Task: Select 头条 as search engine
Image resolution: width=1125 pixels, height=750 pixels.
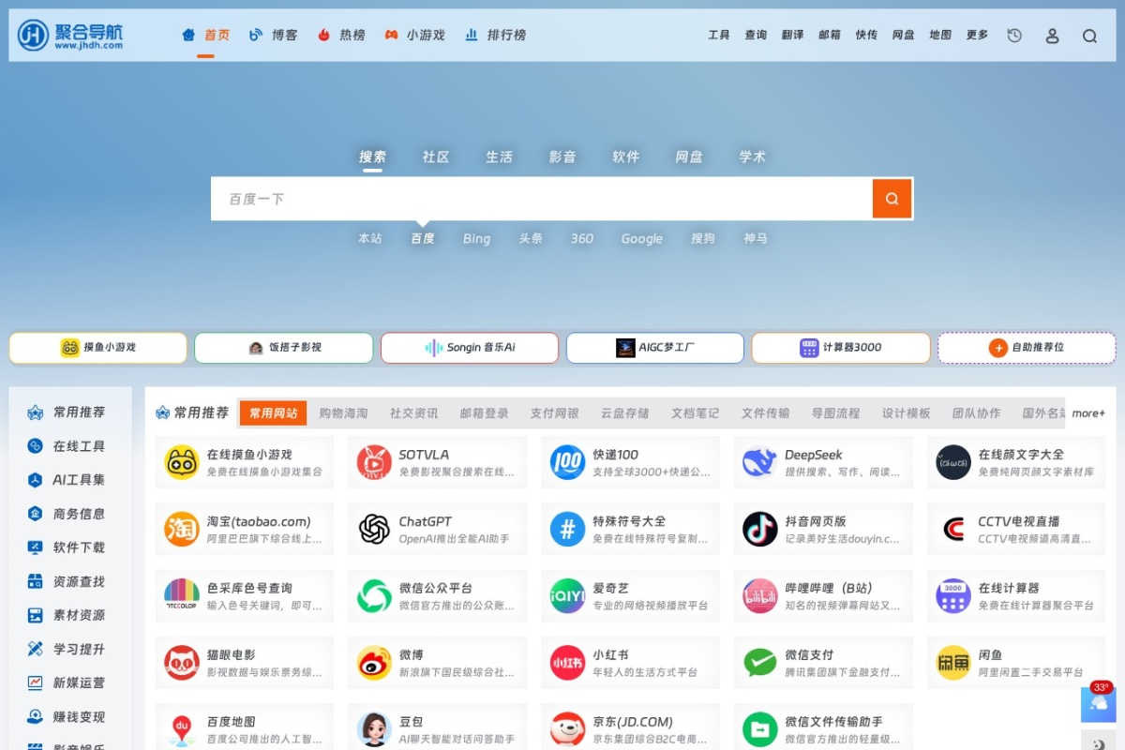Action: coord(531,239)
